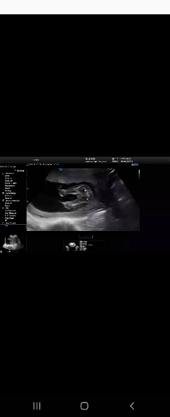Tap the Android home button icon

click(x=85, y=406)
